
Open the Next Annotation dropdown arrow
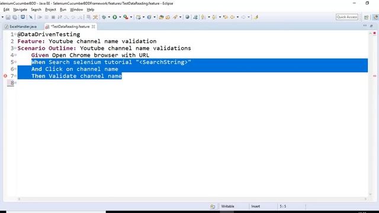[x=209, y=17]
